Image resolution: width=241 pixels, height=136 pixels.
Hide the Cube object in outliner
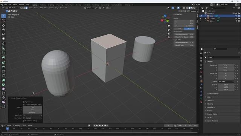pyautogui.click(x=236, y=16)
